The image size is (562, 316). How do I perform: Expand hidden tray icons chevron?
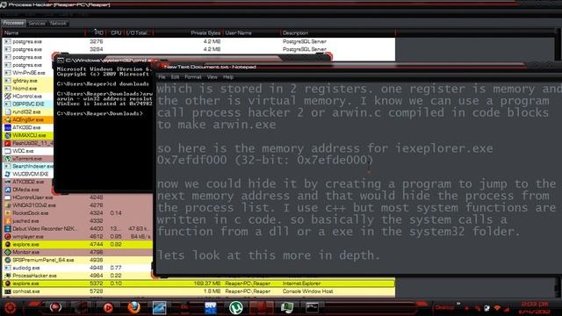[458, 304]
